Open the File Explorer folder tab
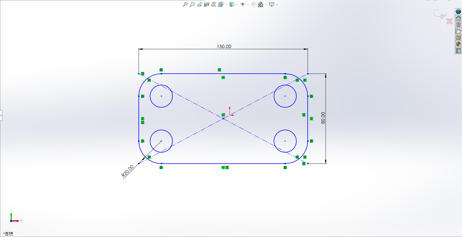This screenshot has height=237, width=462. coord(458,31)
